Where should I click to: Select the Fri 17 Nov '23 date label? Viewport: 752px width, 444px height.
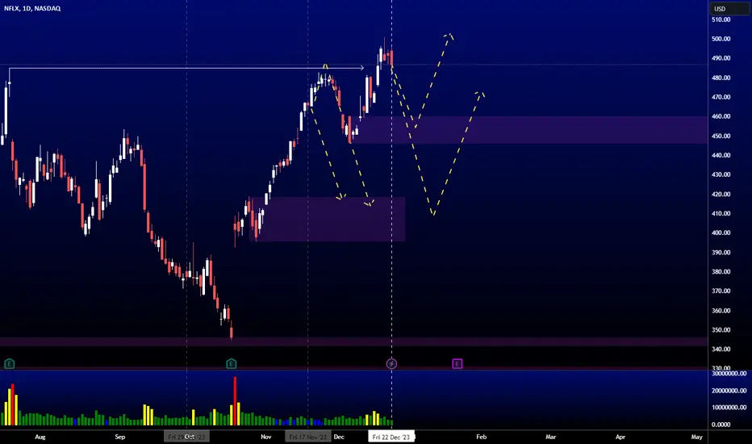point(308,437)
